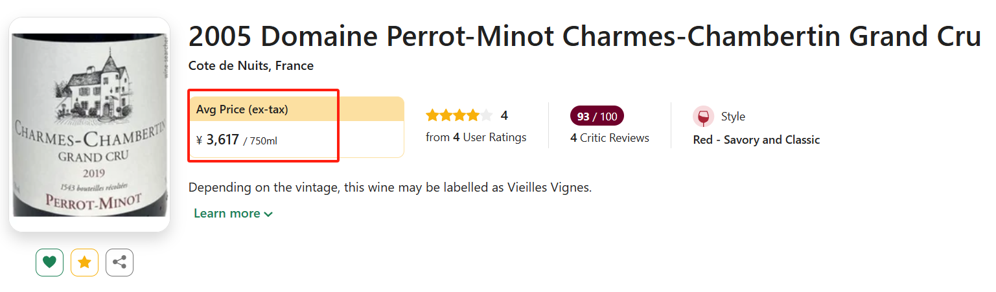Click the gray fifth star in user rating
The image size is (996, 292).
(x=486, y=116)
